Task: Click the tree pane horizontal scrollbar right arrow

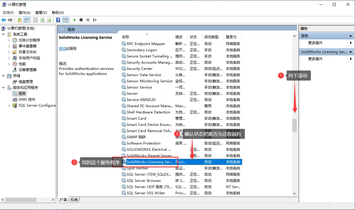Action: 53,200
